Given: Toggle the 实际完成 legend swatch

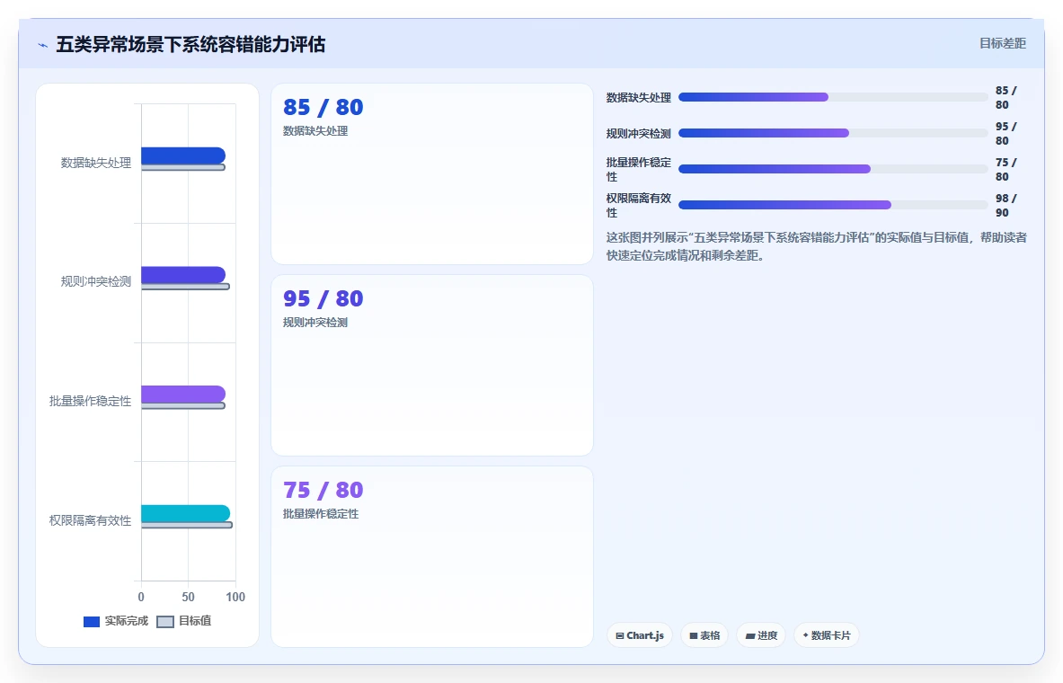Looking at the screenshot, I should [92, 622].
